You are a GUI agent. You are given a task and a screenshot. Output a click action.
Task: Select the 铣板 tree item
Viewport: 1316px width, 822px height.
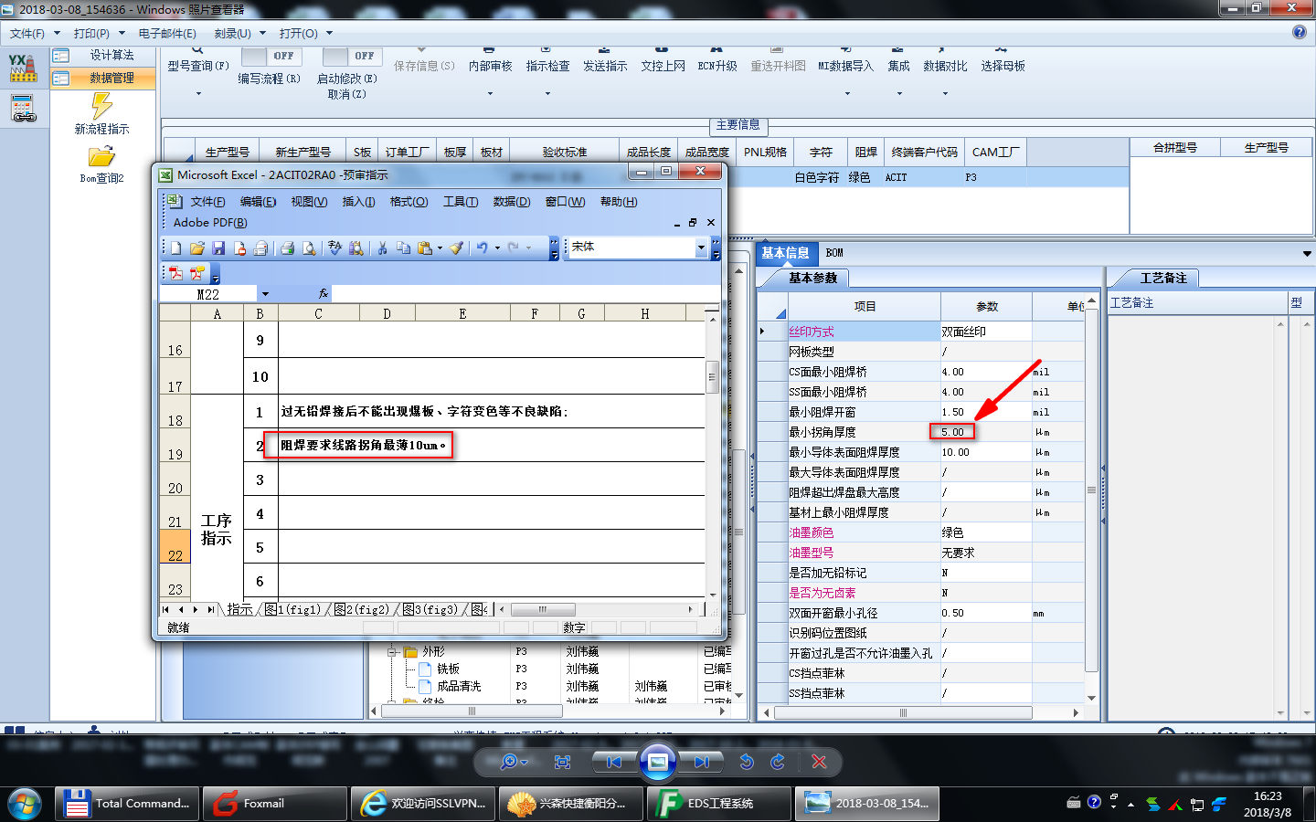(448, 669)
